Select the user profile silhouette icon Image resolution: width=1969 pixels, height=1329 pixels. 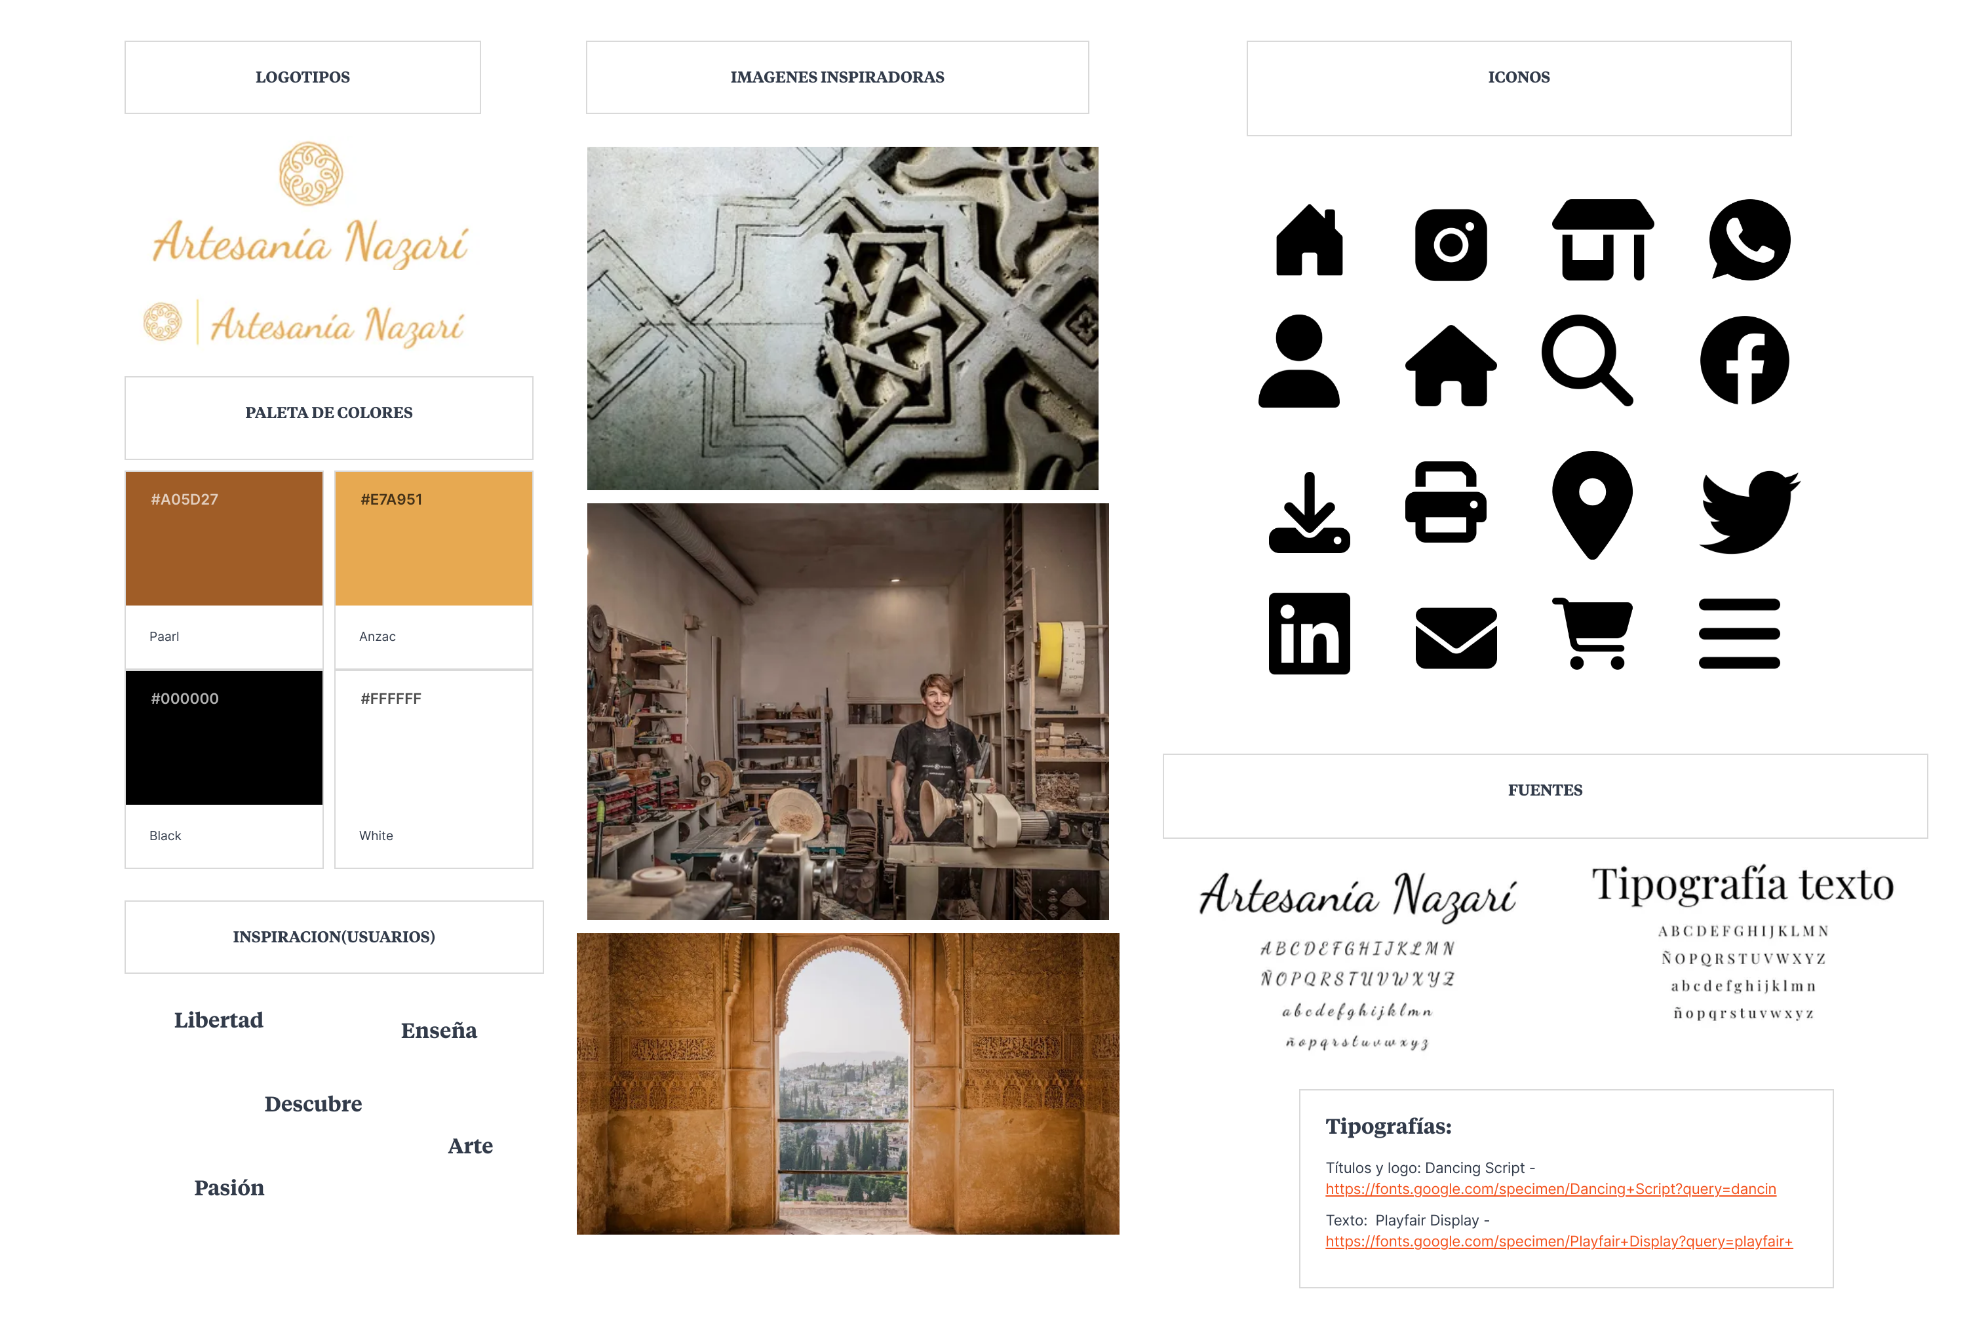1298,361
